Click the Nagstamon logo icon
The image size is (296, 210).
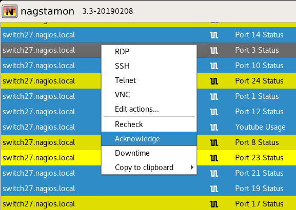[10, 11]
